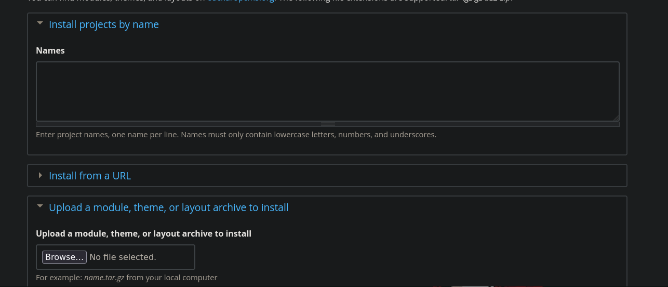Click the No file selected text
Screen dimensions: 668x287
[x=123, y=257]
